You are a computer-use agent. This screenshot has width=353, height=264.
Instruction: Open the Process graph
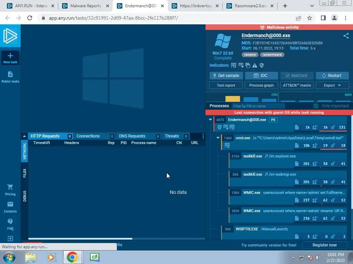(x=261, y=85)
